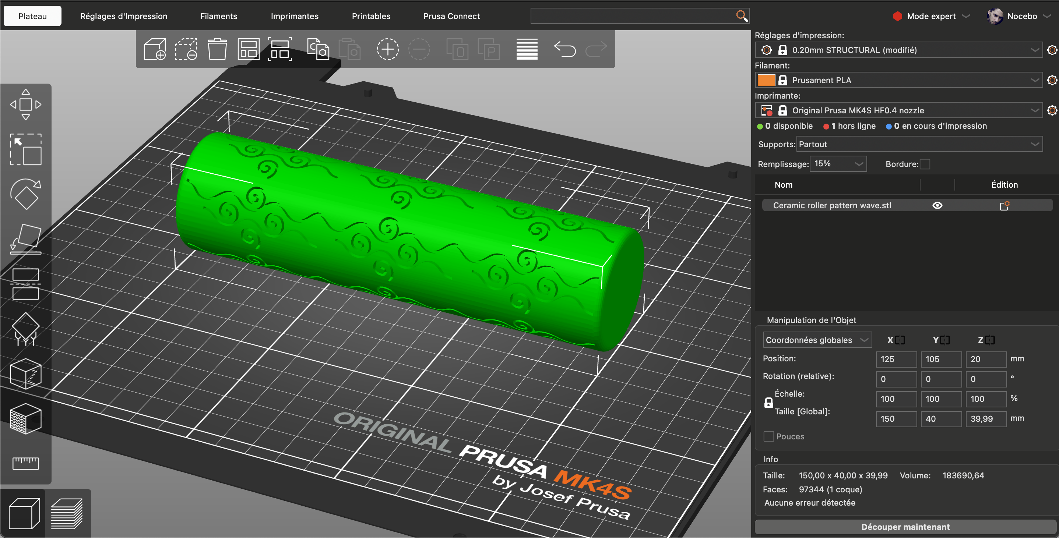Delete all objects with trash icon
This screenshot has height=538, width=1059.
[217, 49]
